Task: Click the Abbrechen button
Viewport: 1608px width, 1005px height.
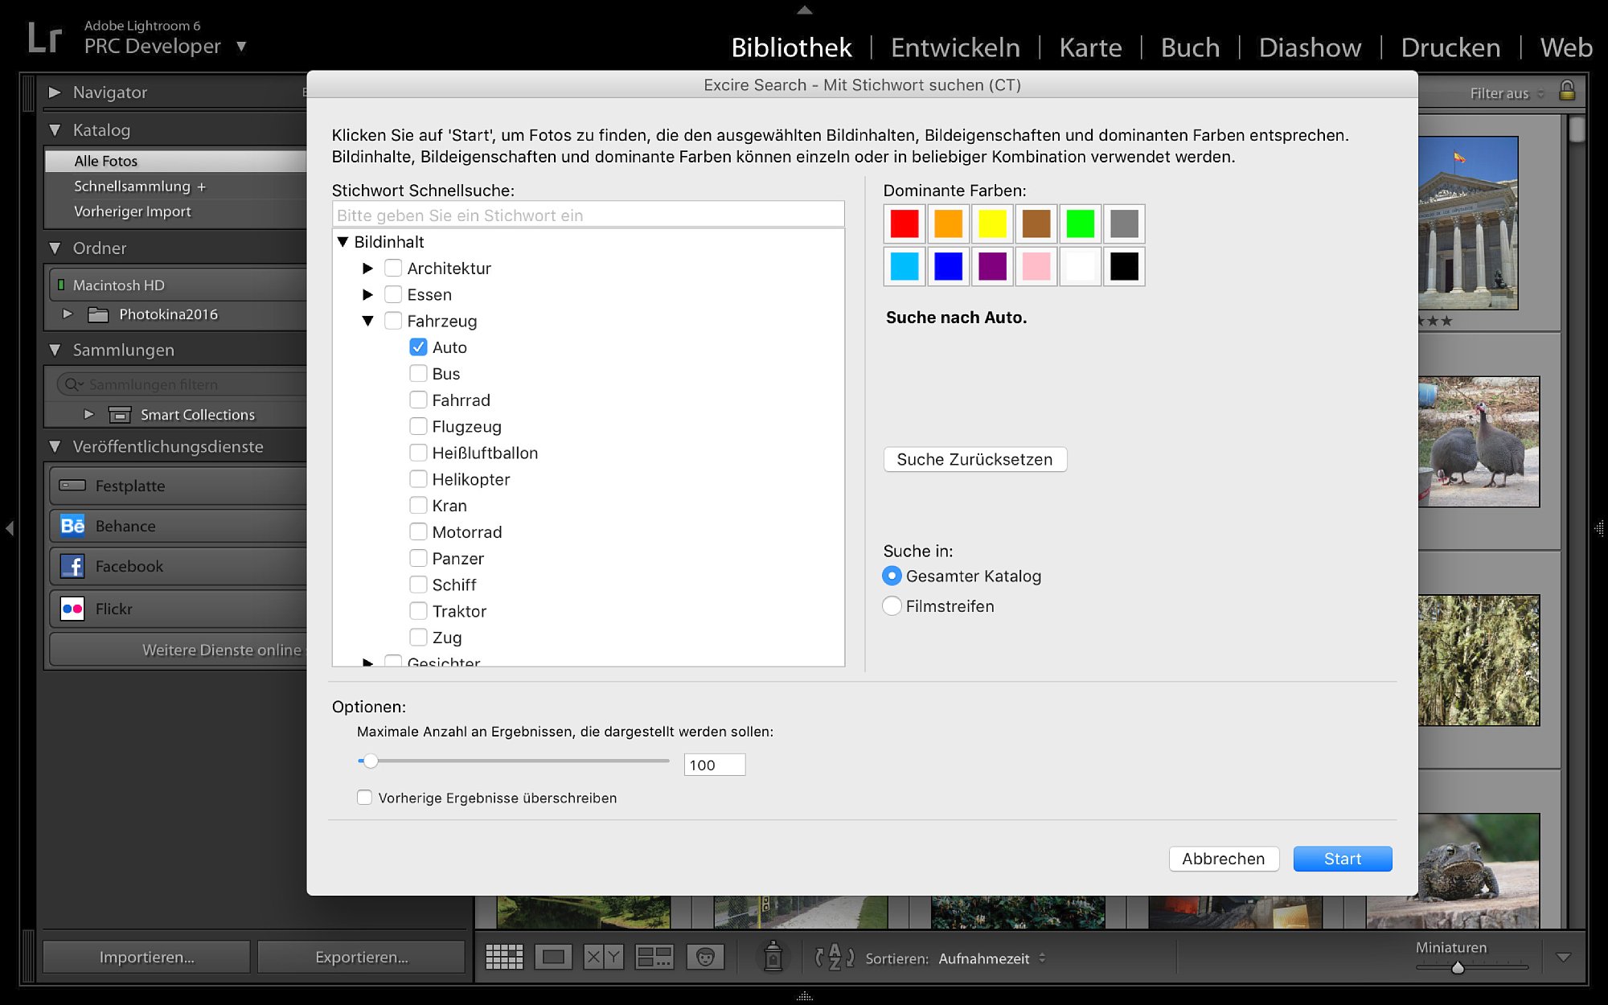Action: point(1224,859)
